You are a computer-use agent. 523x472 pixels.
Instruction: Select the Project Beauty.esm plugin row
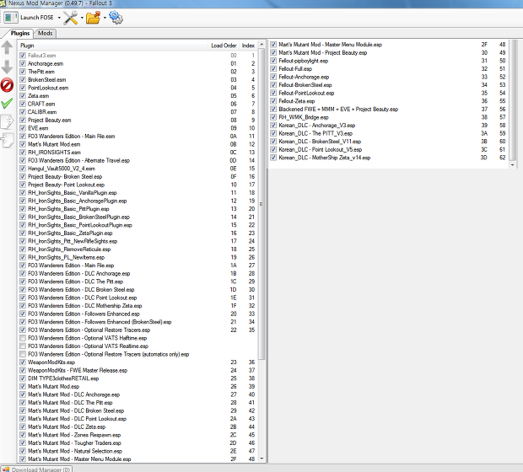pyautogui.click(x=137, y=120)
